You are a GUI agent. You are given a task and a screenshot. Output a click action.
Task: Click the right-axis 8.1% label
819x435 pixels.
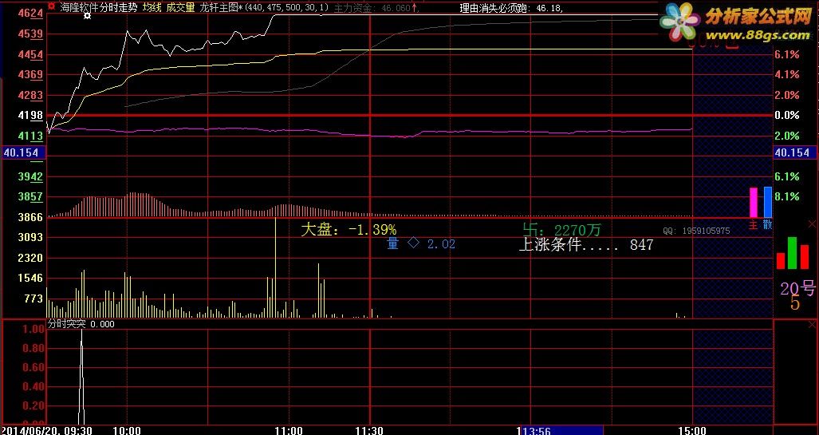pos(786,196)
